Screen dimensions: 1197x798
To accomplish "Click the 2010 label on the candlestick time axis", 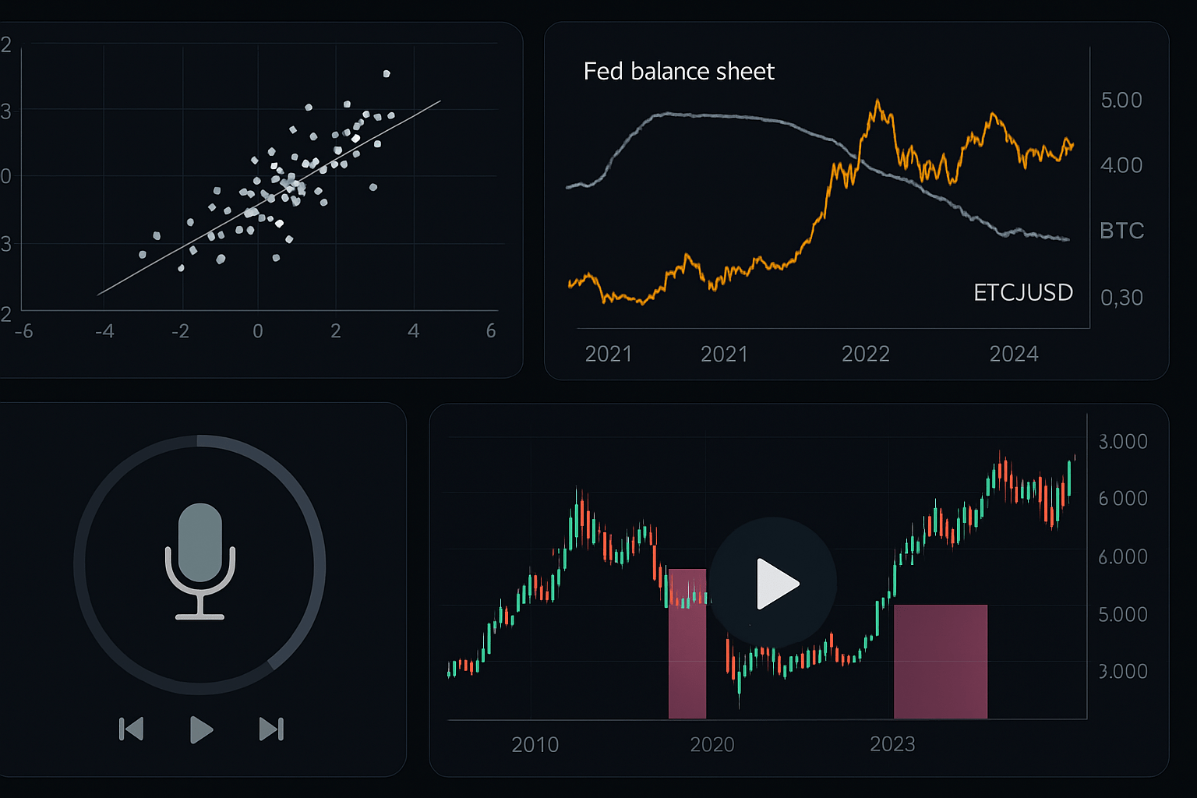I will 535,745.
